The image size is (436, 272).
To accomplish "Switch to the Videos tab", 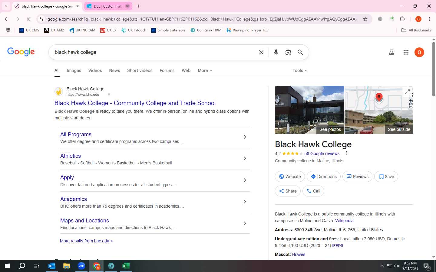I will [x=95, y=70].
